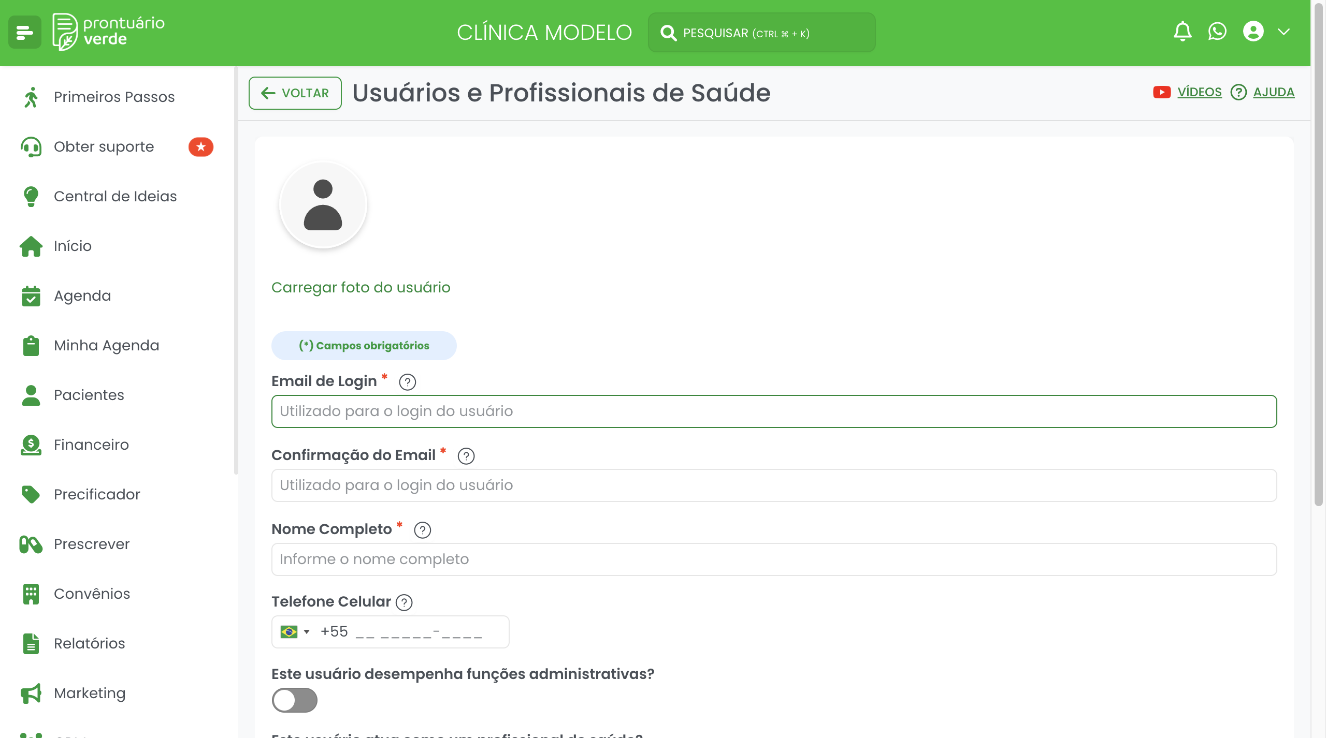1326x738 pixels.
Task: Click the search magnifier icon
Action: (x=669, y=33)
